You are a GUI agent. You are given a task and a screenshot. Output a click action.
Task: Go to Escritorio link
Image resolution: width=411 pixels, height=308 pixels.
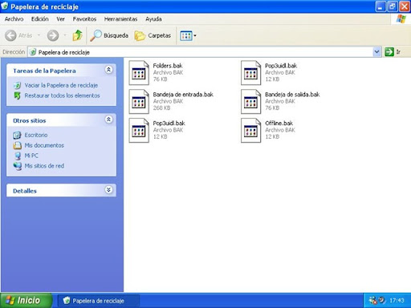tap(36, 135)
